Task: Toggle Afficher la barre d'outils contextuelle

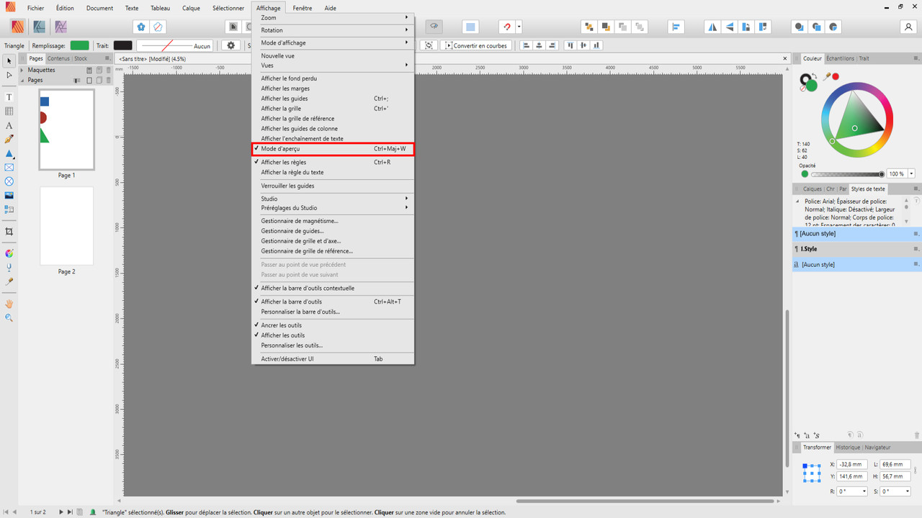Action: point(333,288)
